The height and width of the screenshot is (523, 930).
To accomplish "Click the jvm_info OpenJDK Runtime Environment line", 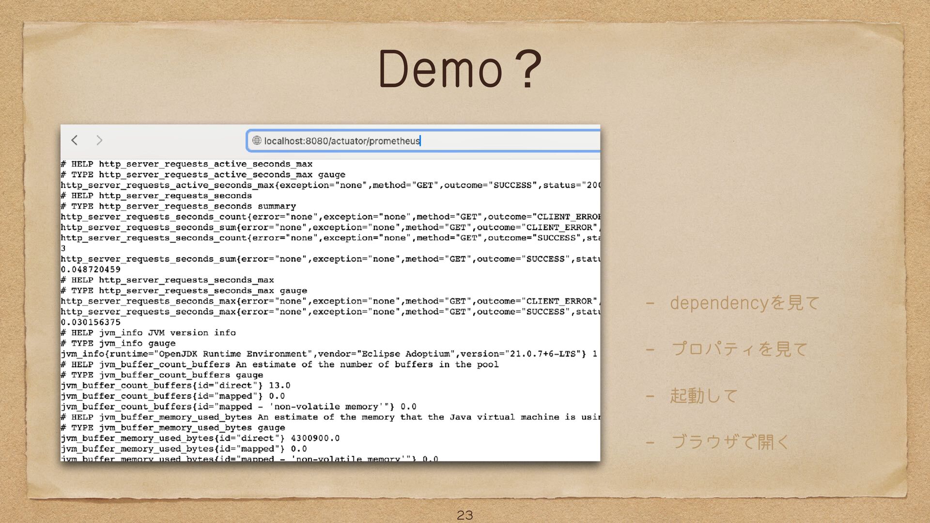I will tap(328, 354).
